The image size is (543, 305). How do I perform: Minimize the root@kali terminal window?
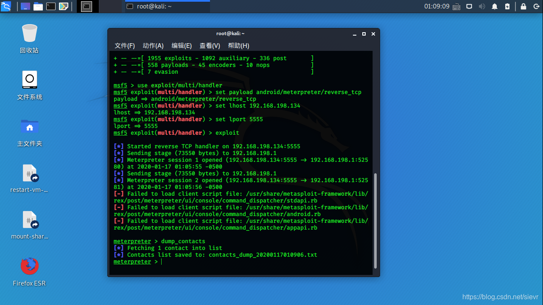354,34
